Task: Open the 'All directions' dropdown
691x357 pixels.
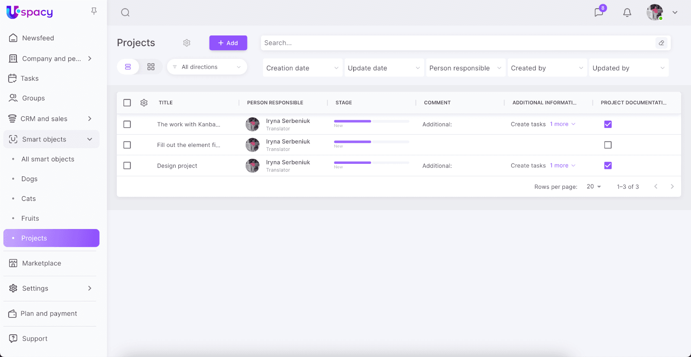Action: pyautogui.click(x=207, y=67)
